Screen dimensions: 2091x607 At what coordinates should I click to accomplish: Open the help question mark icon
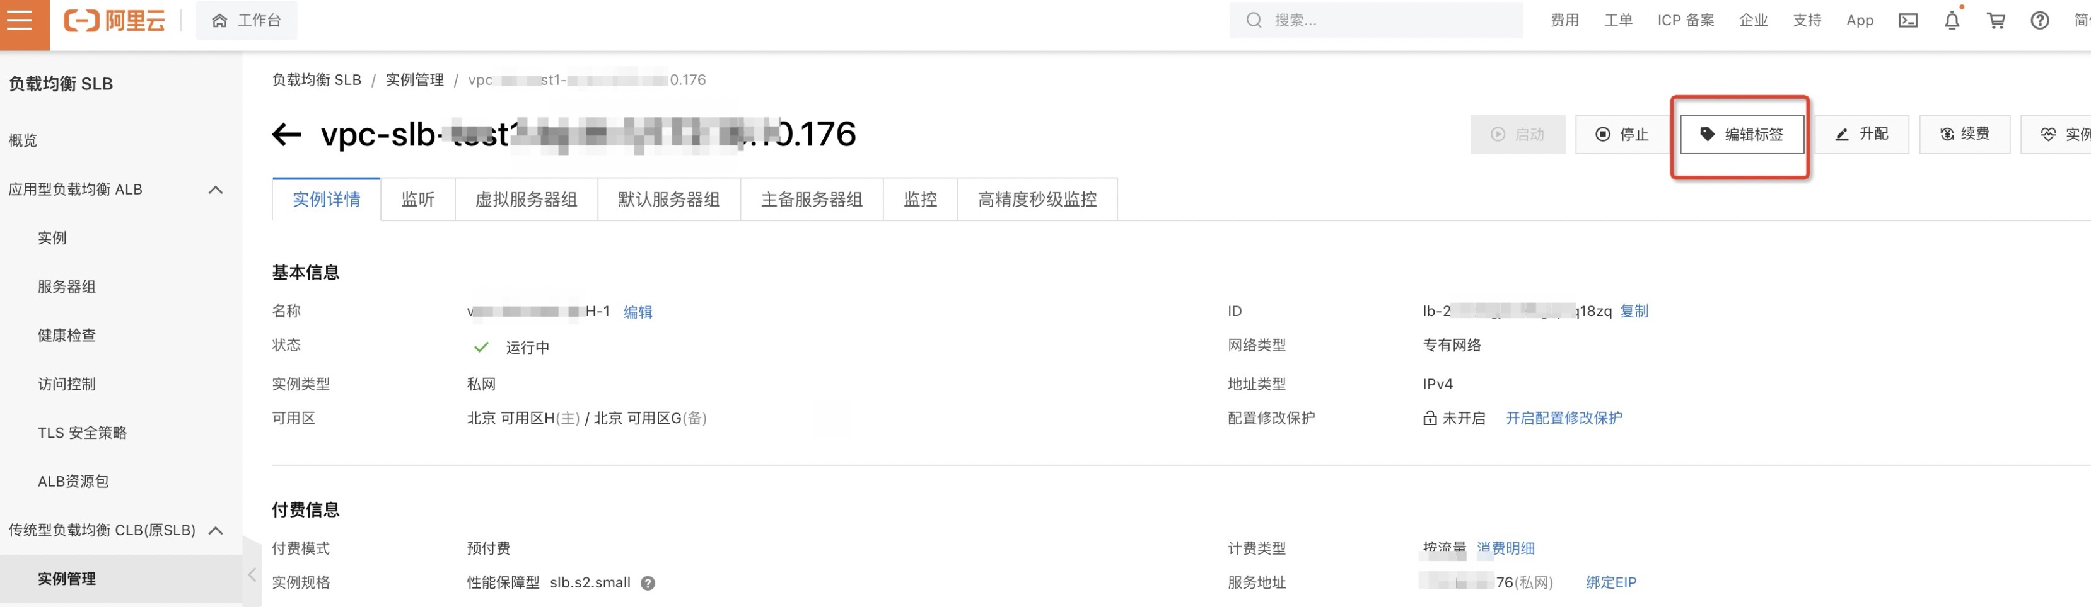2040,21
